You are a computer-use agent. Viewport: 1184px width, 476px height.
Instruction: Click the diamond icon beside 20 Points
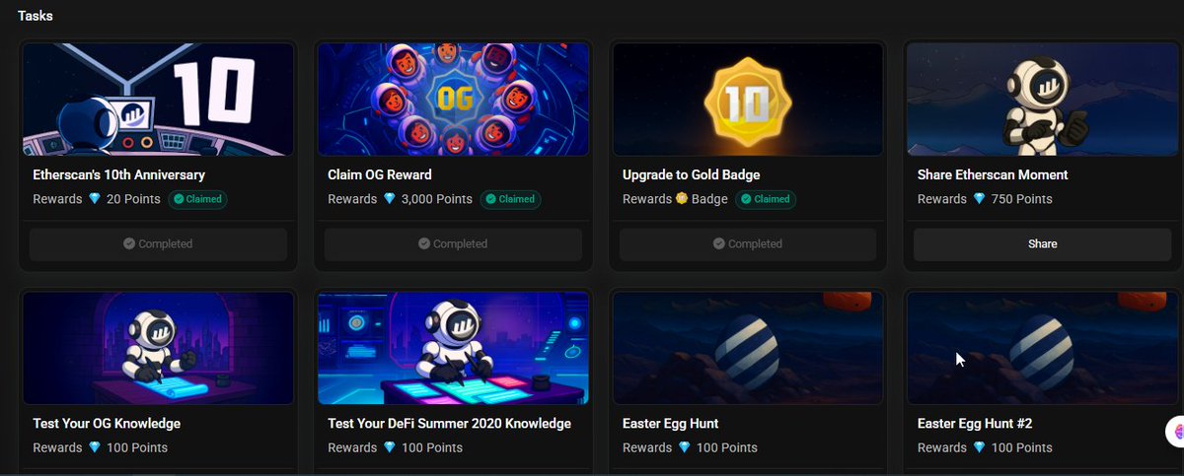click(x=95, y=199)
